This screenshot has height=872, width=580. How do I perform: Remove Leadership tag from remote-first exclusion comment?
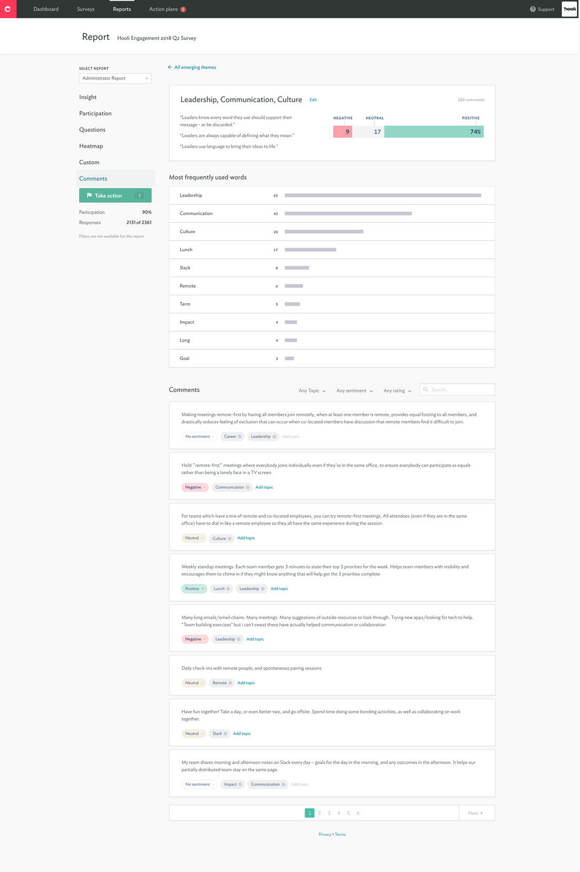click(274, 437)
